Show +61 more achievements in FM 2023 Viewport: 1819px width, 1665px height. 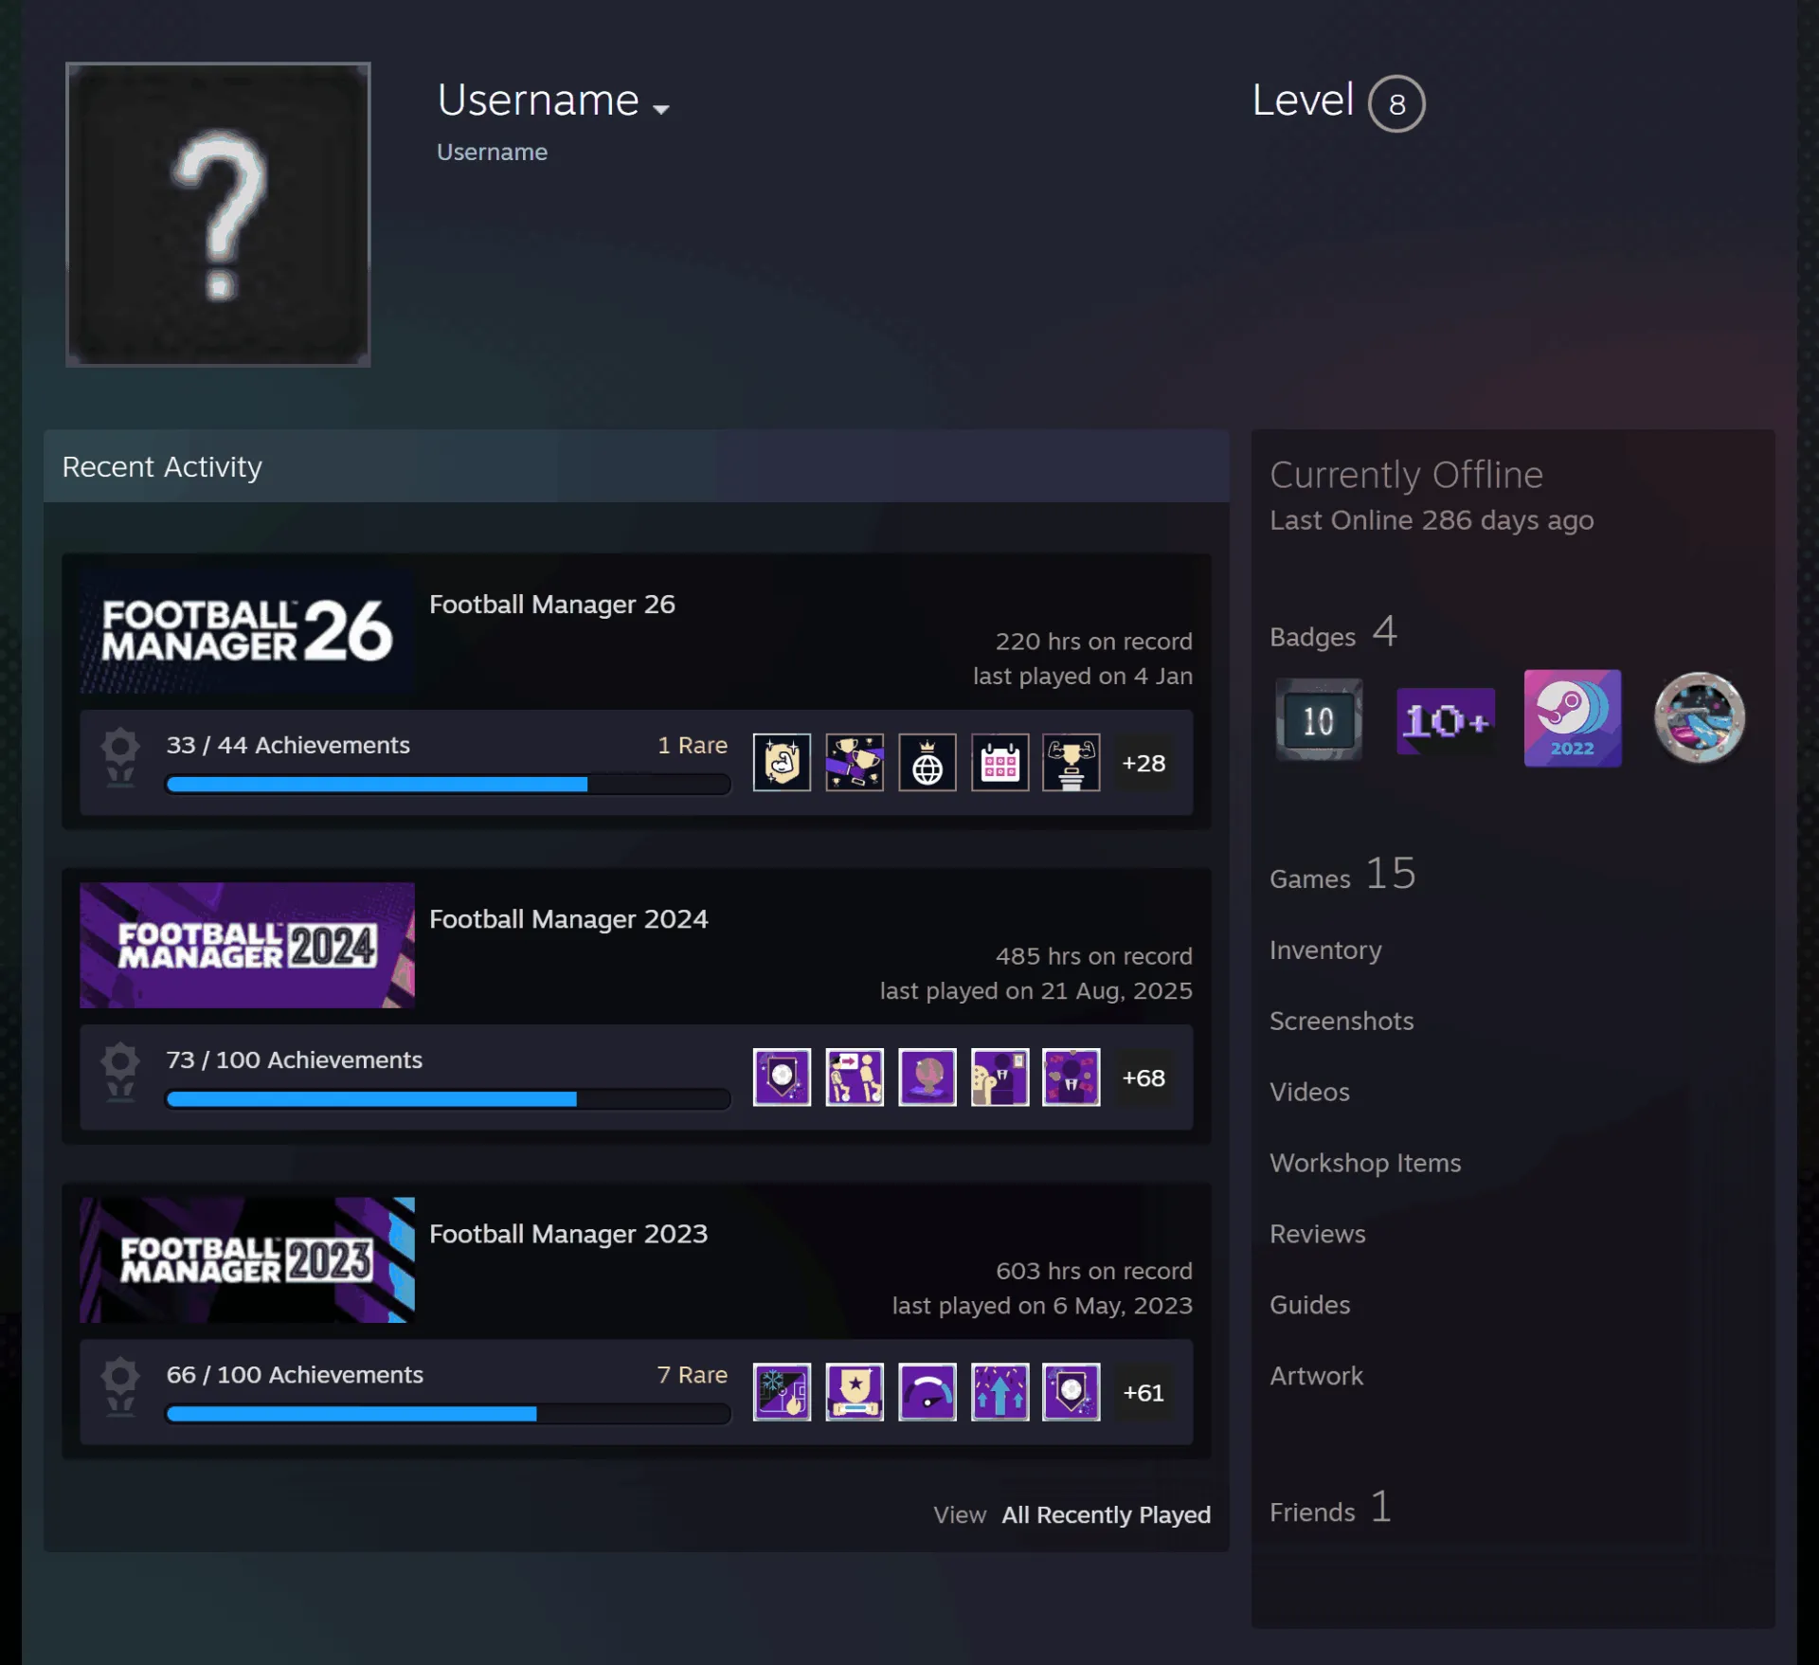click(1144, 1392)
